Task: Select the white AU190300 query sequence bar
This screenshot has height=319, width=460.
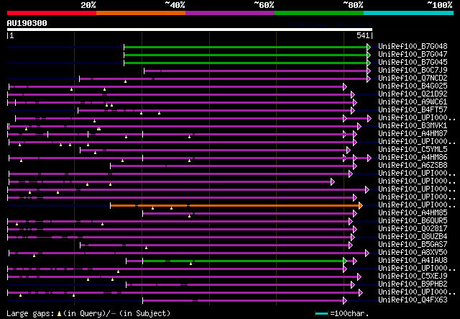Action: [x=190, y=30]
